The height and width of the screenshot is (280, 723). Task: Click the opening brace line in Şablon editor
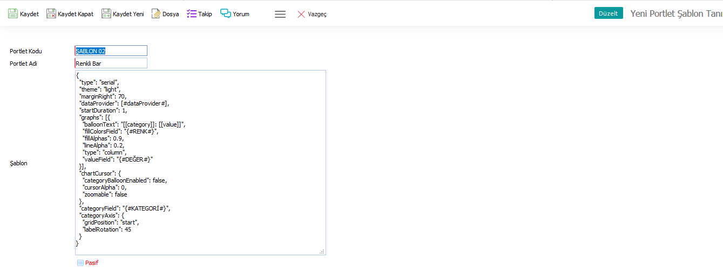point(78,75)
